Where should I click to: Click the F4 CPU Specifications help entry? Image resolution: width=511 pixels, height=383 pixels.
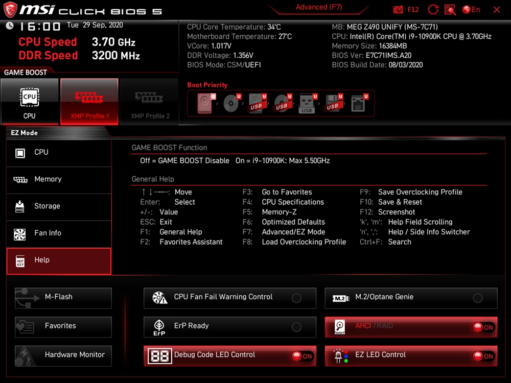tap(283, 202)
